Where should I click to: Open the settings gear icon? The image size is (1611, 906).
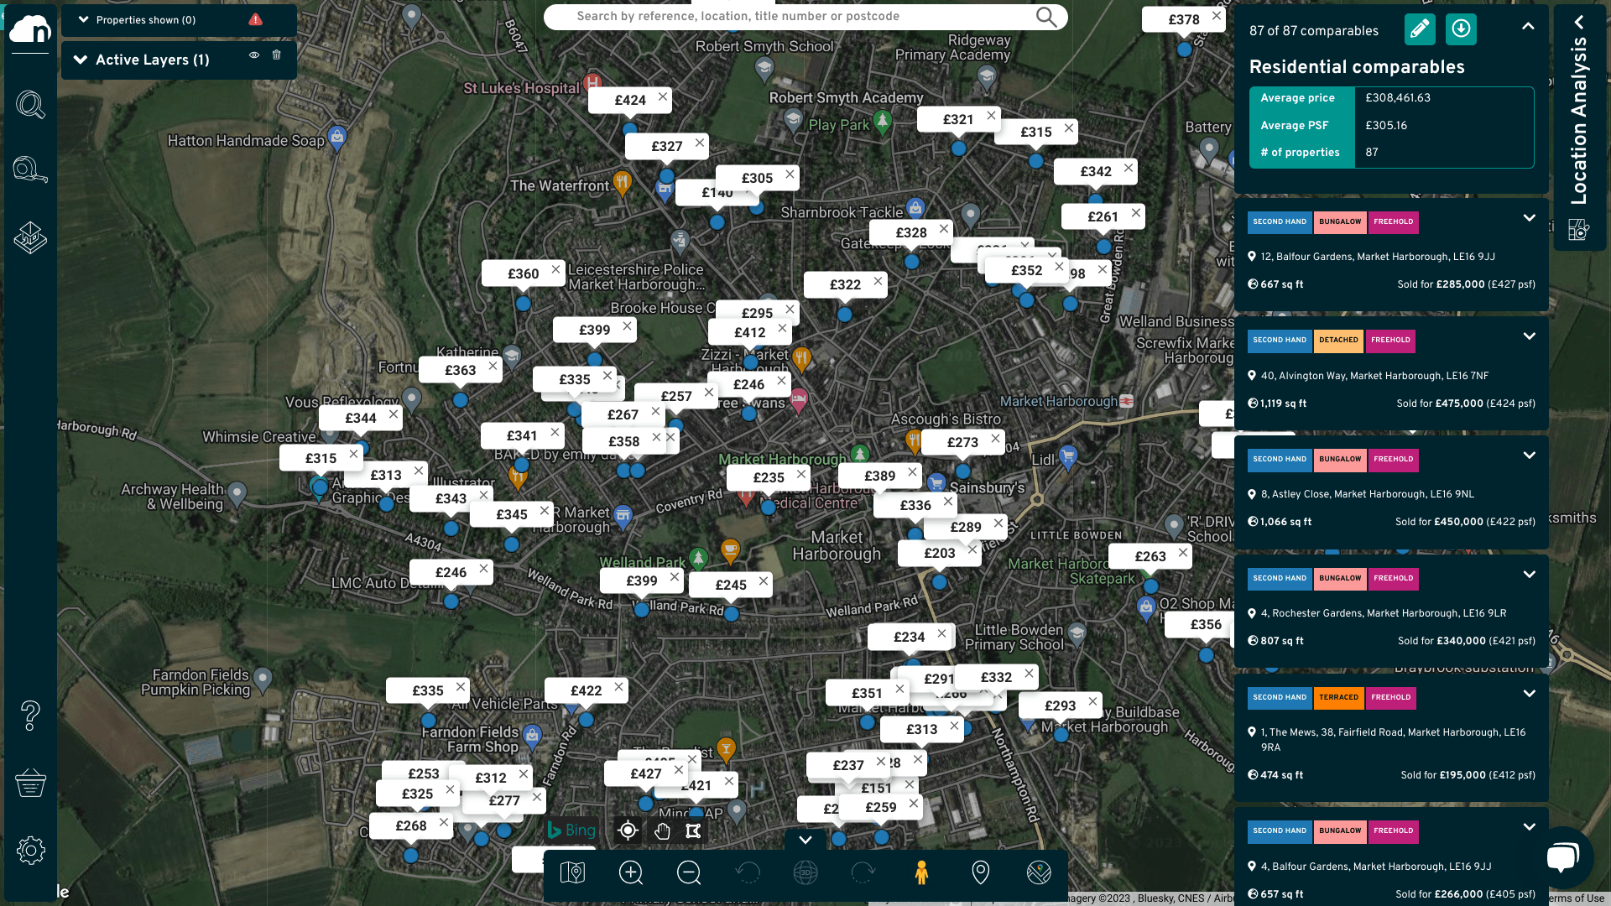point(30,850)
